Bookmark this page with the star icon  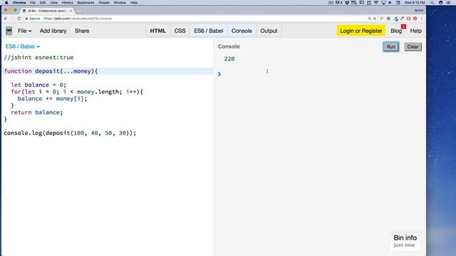point(375,18)
